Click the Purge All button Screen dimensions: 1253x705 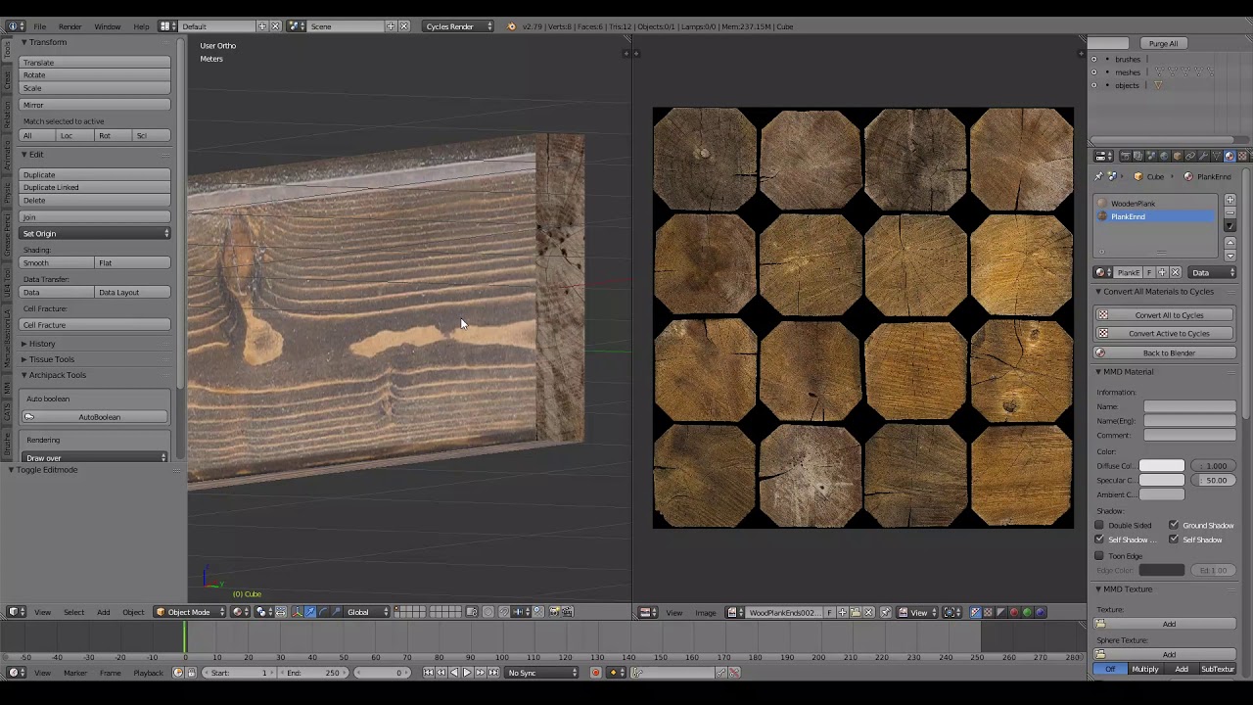pos(1163,43)
